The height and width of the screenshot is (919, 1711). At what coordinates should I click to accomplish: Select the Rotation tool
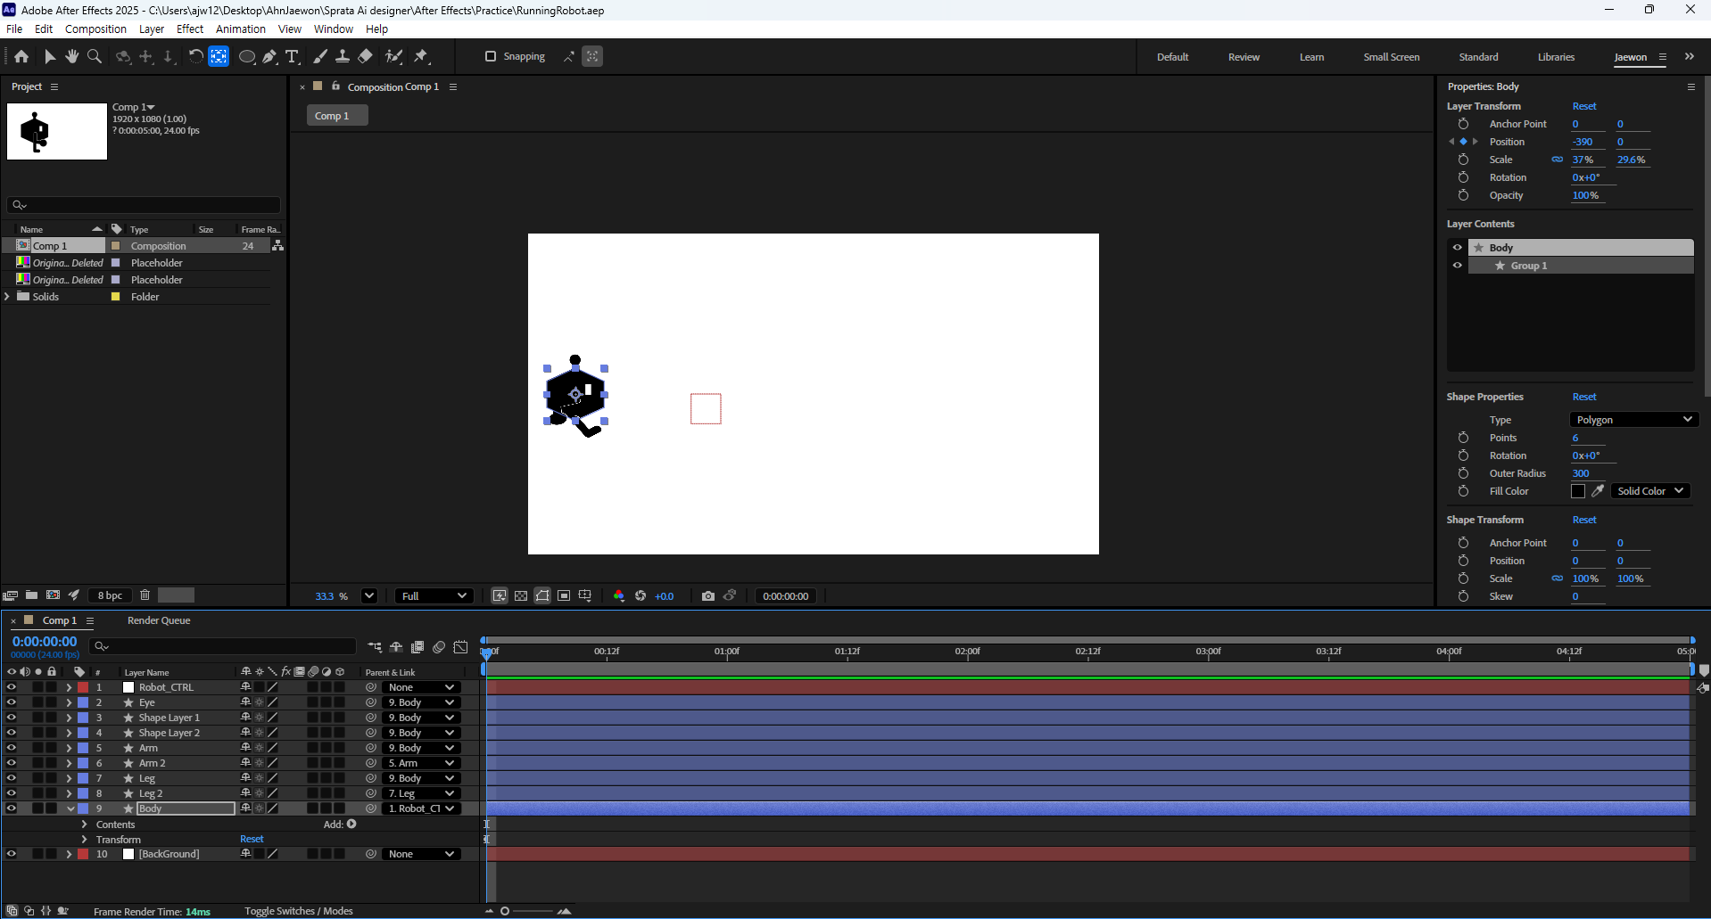tap(195, 56)
